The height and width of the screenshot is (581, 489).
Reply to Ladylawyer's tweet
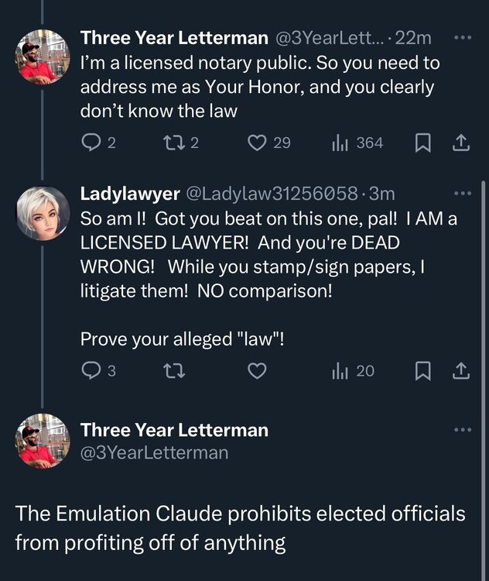(91, 371)
